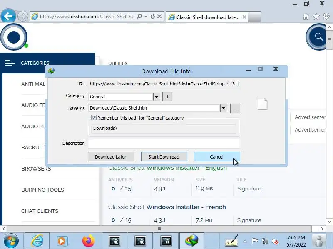
Task: Click the IDM icon in dialog title bar
Action: [x=51, y=71]
